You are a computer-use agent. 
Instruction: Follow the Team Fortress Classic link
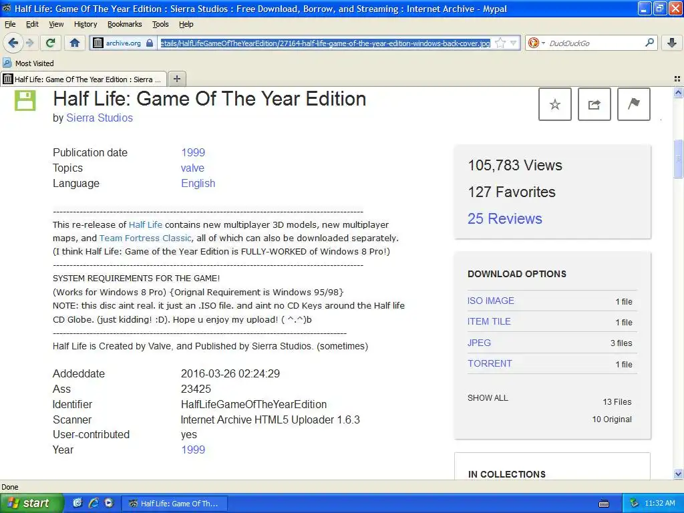(x=145, y=238)
